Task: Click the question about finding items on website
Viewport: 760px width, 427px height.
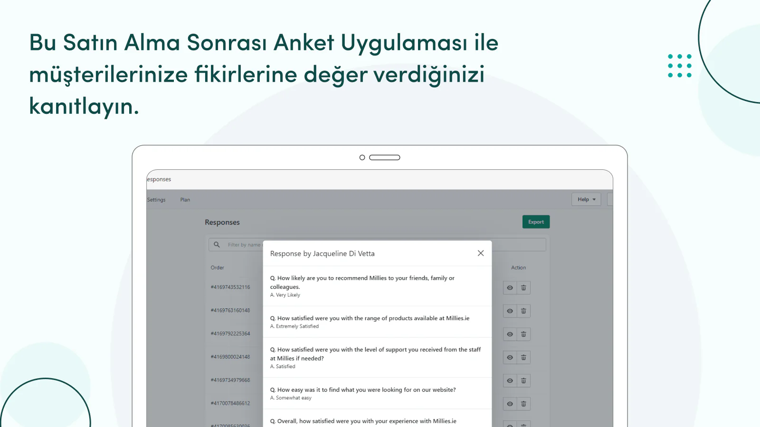Action: pyautogui.click(x=363, y=390)
